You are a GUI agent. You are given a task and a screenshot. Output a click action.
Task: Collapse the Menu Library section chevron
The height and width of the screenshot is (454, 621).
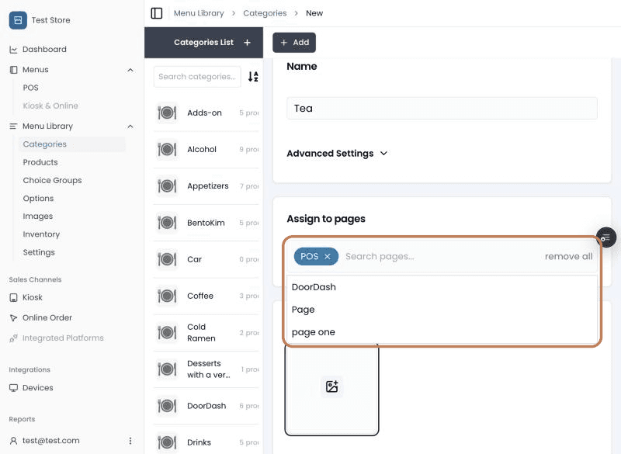pyautogui.click(x=130, y=126)
